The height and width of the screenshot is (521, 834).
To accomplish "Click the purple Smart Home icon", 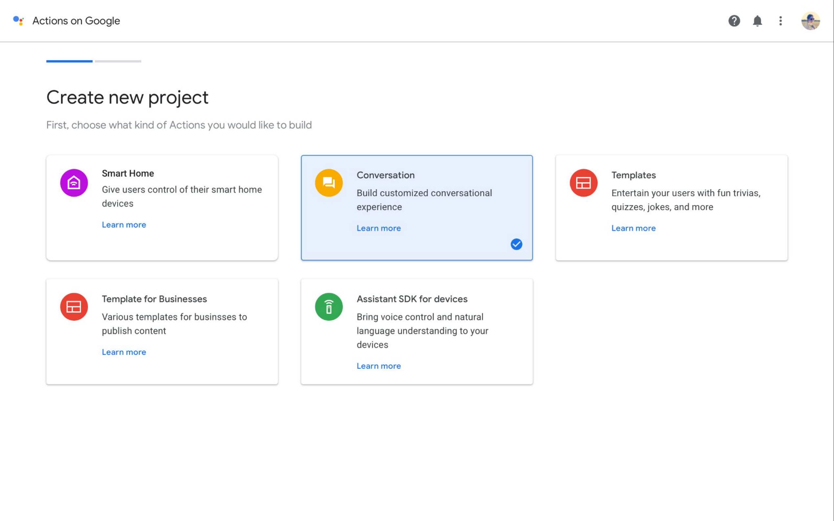I will tap(74, 183).
